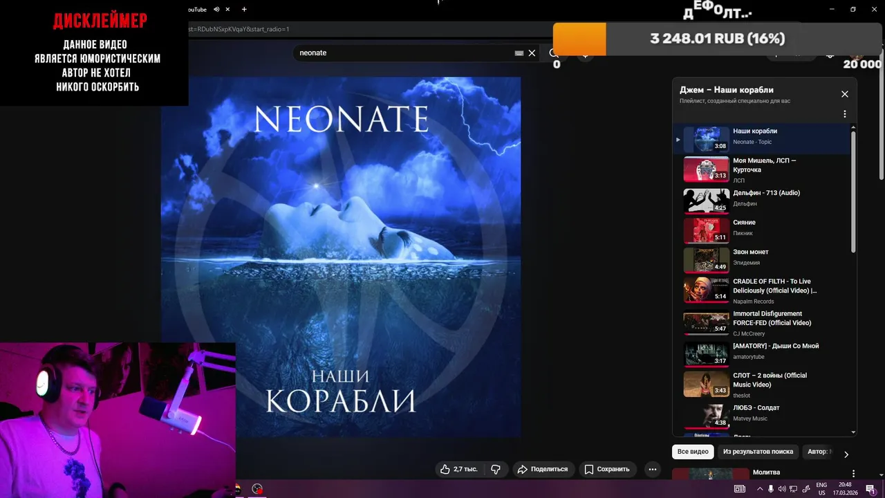
Task: Play '[AMATORY] - Дыши Со Мной'
Action: tap(776, 346)
